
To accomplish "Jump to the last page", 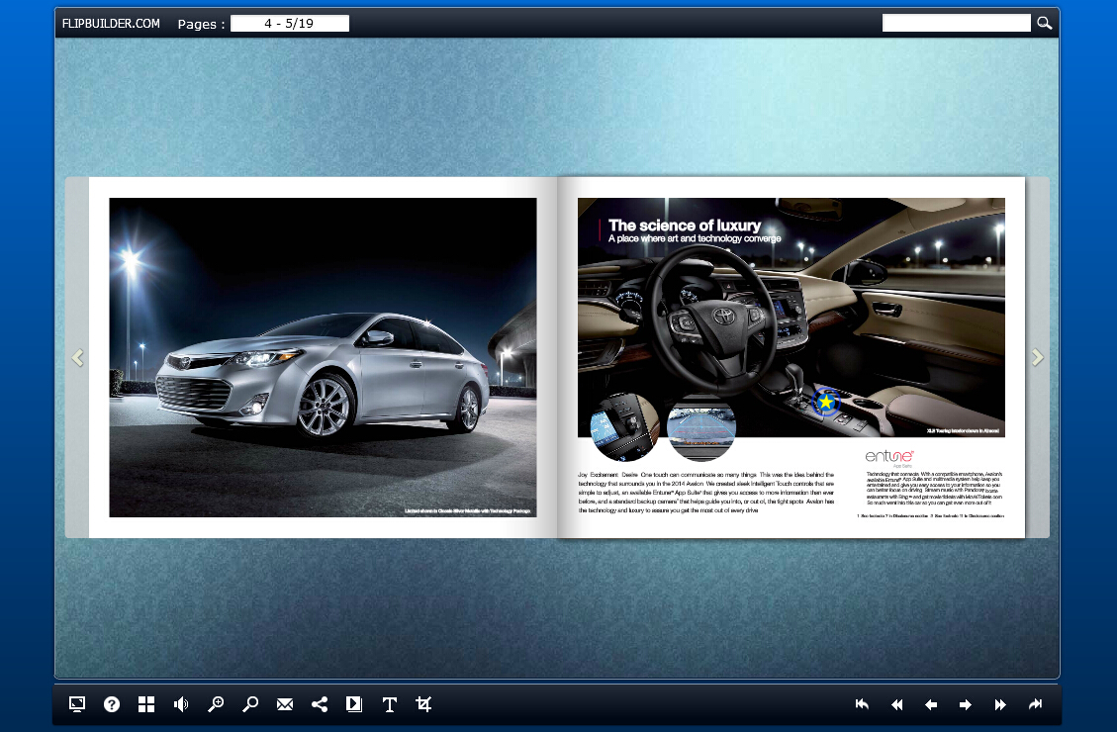I will point(1035,704).
